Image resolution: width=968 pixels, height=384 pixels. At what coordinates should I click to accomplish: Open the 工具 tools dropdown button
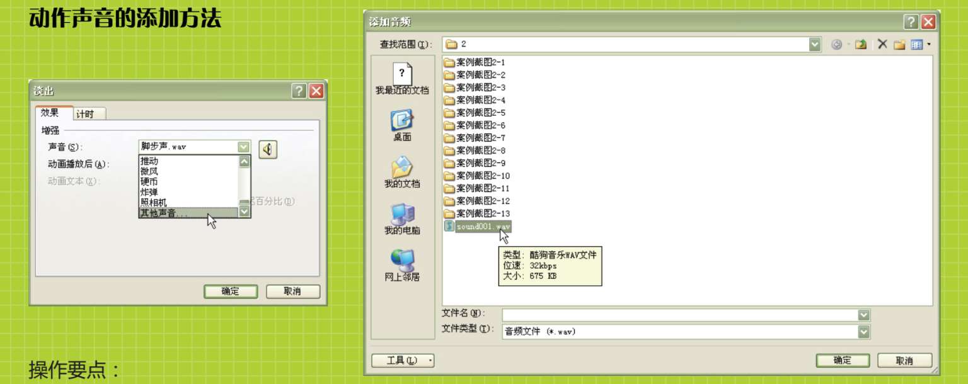[403, 361]
